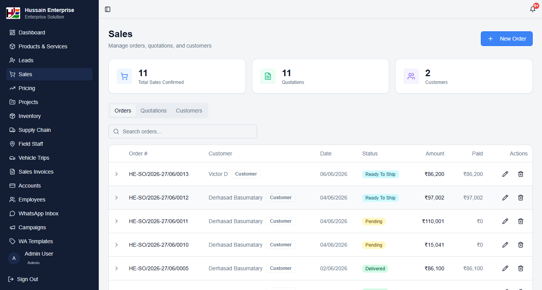Create a New Order
Viewport: 542px width, 290px height.
pos(507,39)
